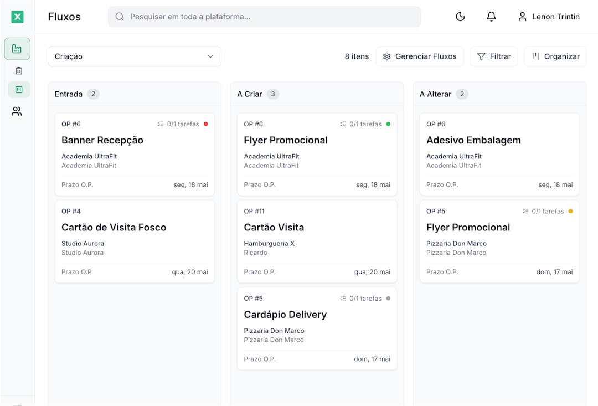Screen dimensions: 598x406
Task: Click the funnel icon in Filtrar
Action: pos(481,56)
